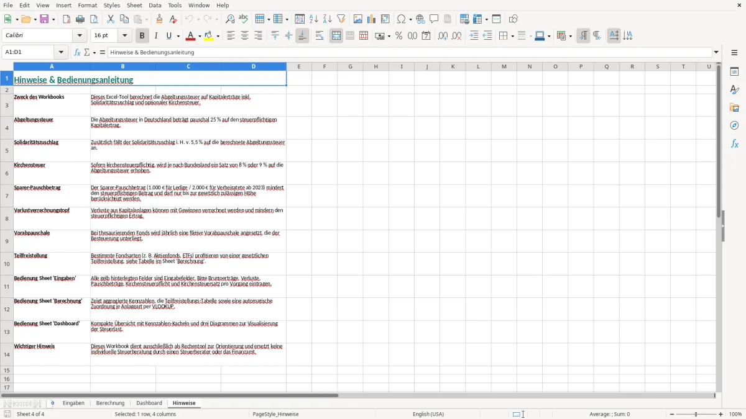Insert an image via toolbar icon
The height and width of the screenshot is (419, 746).
(x=358, y=19)
